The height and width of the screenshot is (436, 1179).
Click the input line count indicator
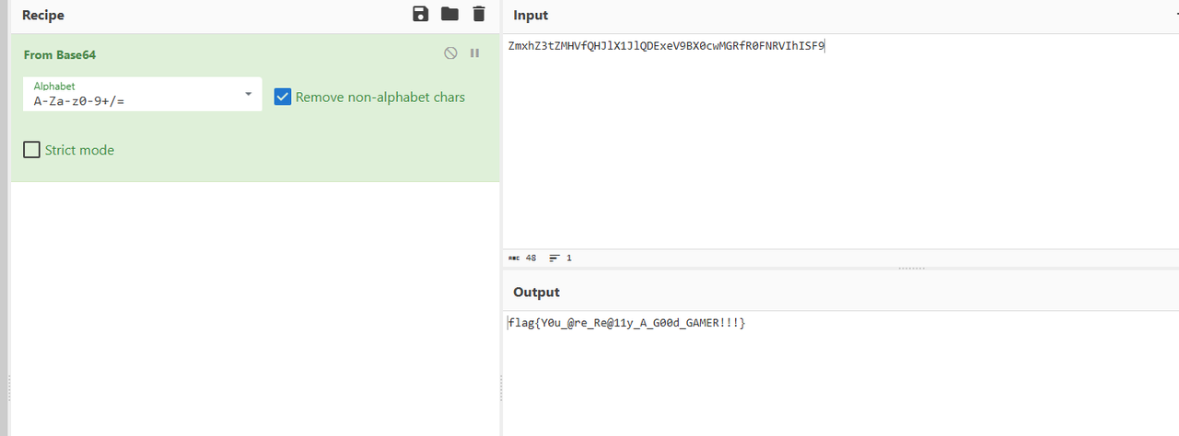click(561, 258)
